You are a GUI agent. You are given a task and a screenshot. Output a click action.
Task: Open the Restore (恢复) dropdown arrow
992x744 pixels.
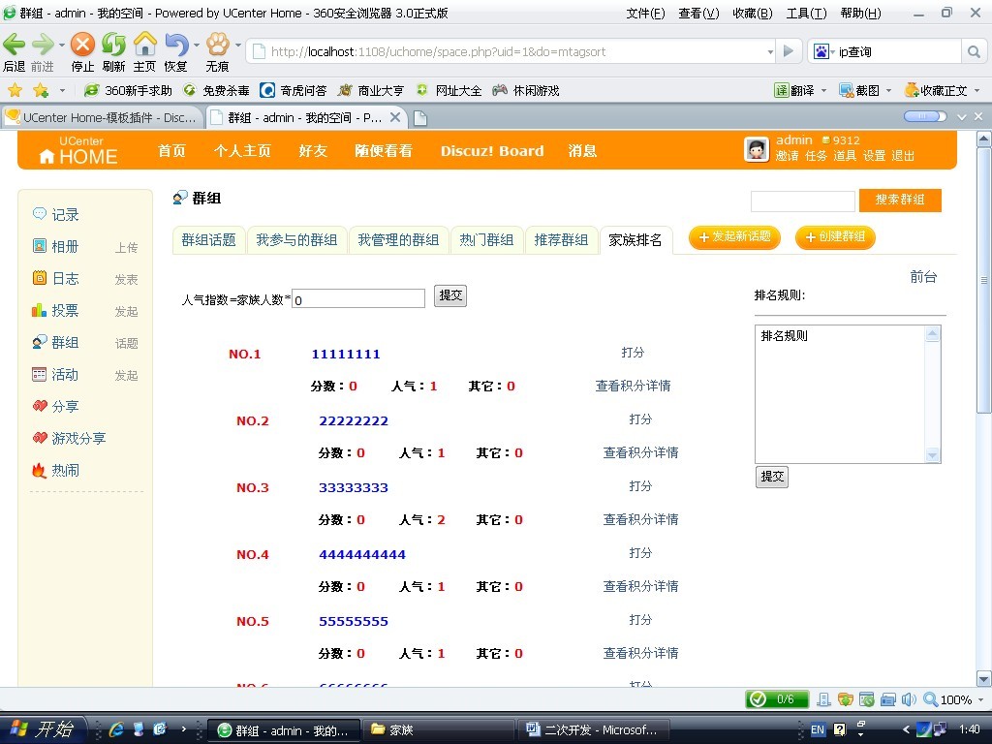pos(196,45)
